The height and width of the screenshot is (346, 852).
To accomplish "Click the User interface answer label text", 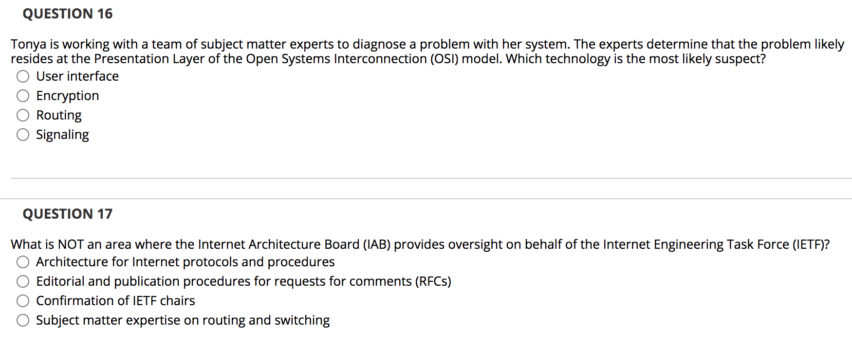I will [77, 76].
